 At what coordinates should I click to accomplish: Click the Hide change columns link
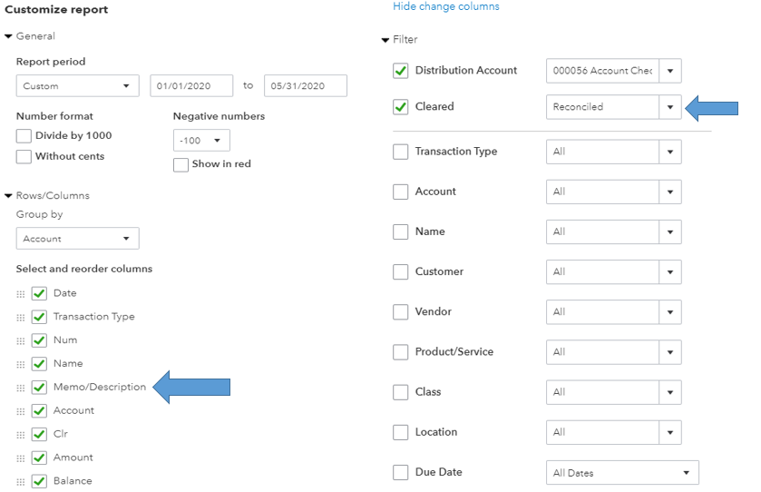(x=445, y=6)
